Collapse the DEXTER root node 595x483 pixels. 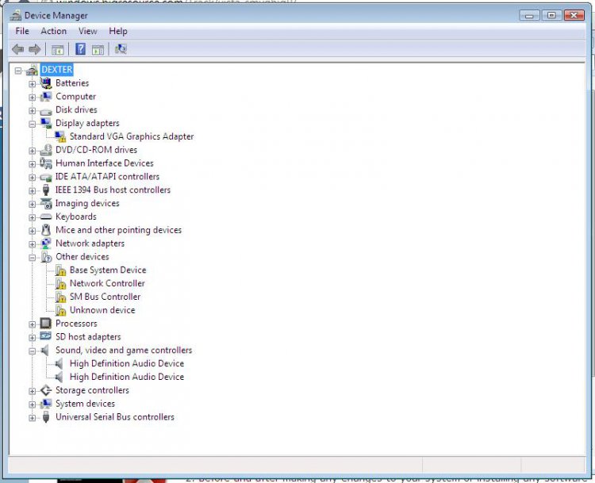(17, 71)
